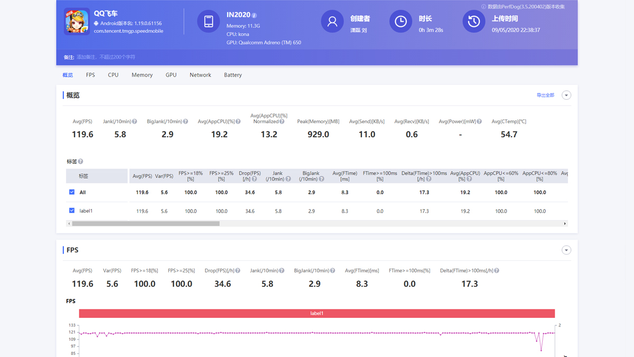Click the creator user profile icon
This screenshot has width=634, height=357.
(x=332, y=22)
